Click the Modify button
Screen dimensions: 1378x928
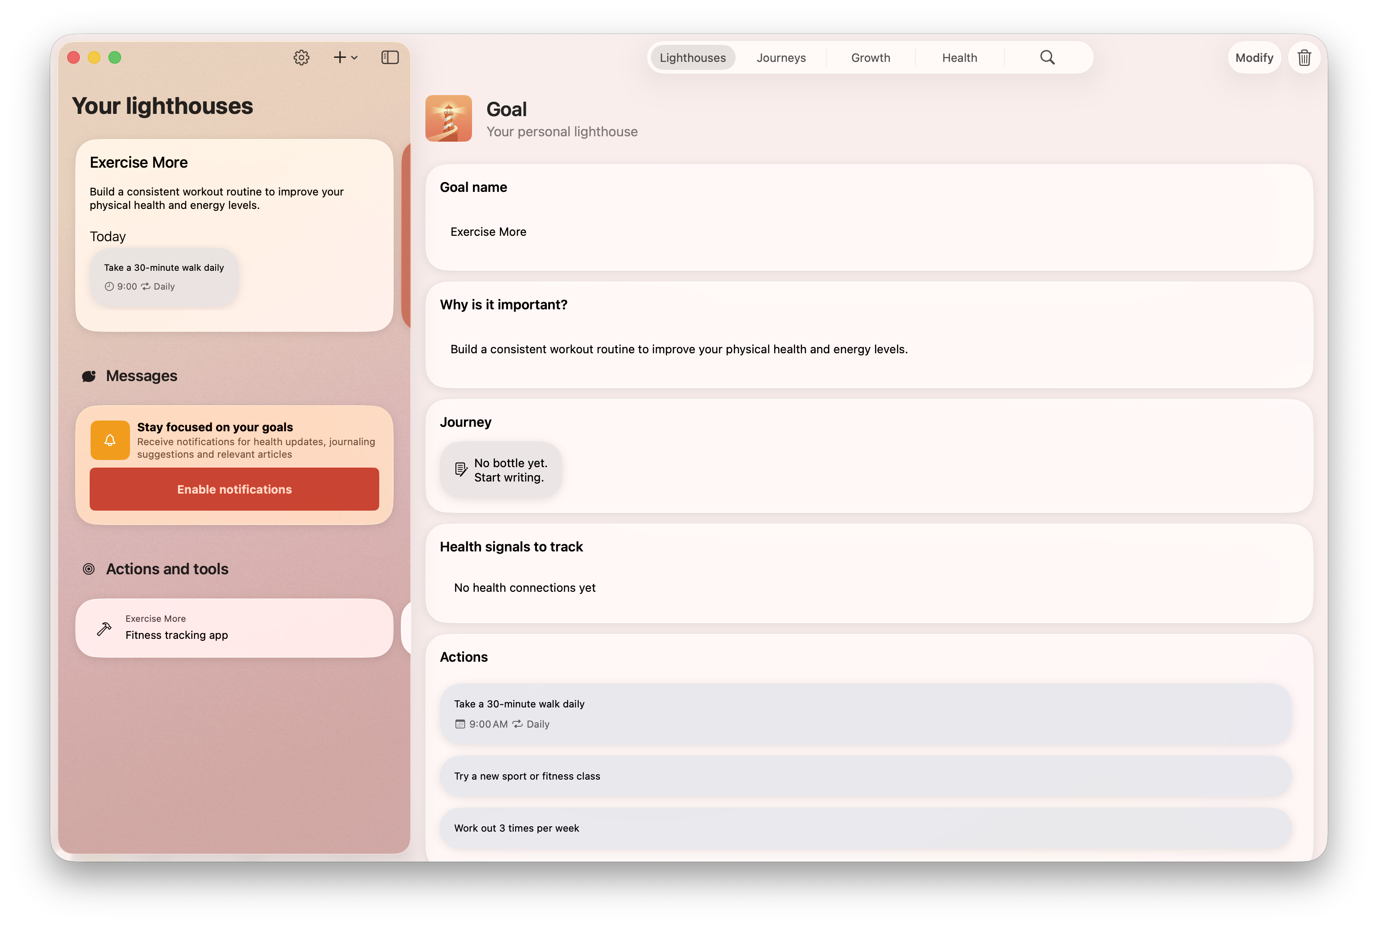[1254, 58]
